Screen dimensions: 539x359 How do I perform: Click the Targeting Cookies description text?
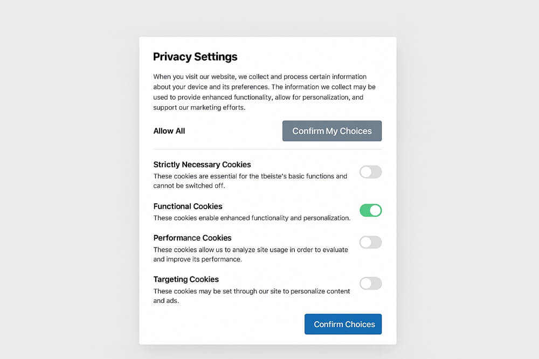pos(252,296)
